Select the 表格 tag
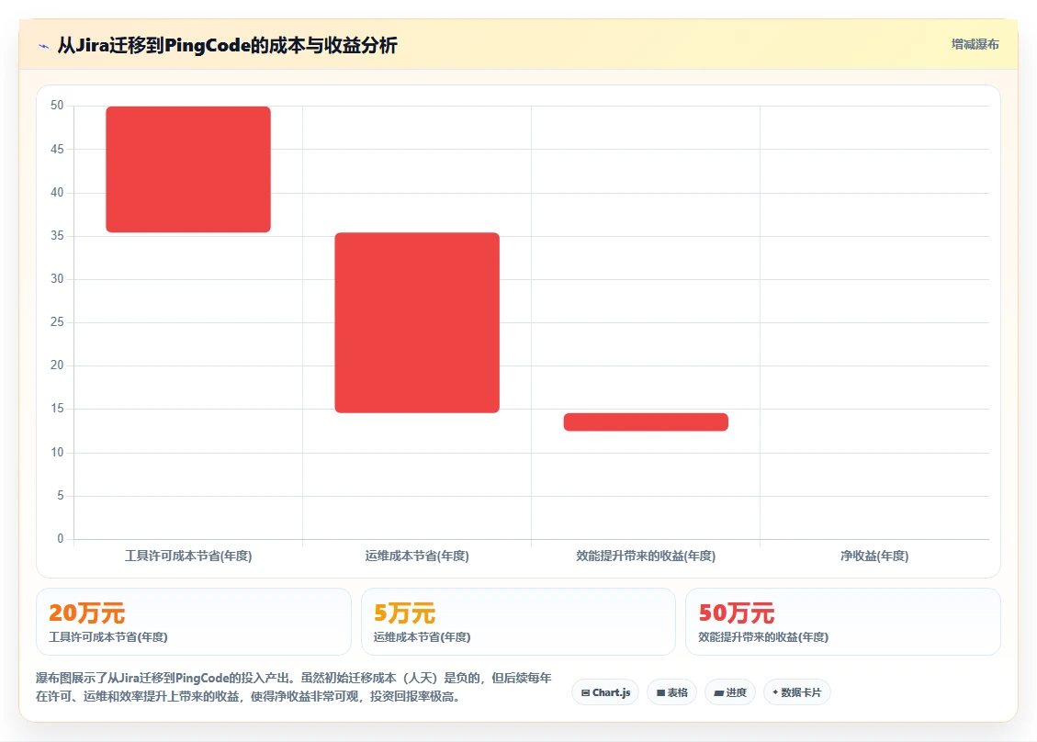This screenshot has width=1037, height=742. (x=672, y=692)
